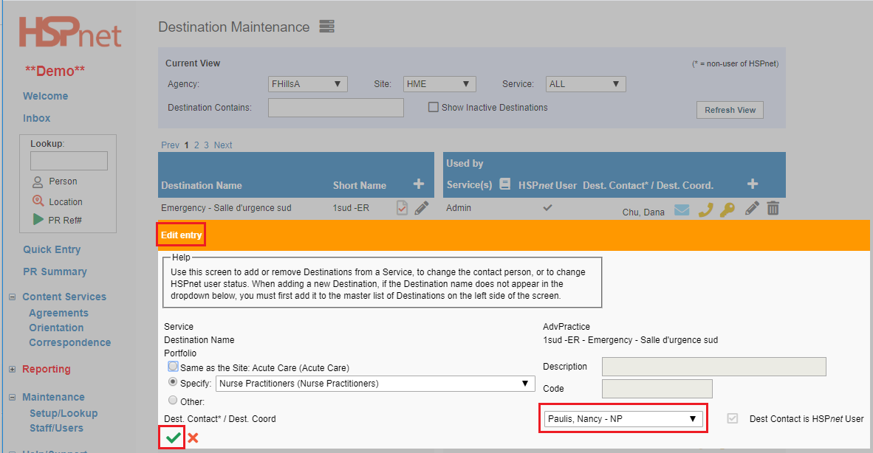This screenshot has height=453, width=873.
Task: Click the HSPnet logo
Action: tap(70, 32)
